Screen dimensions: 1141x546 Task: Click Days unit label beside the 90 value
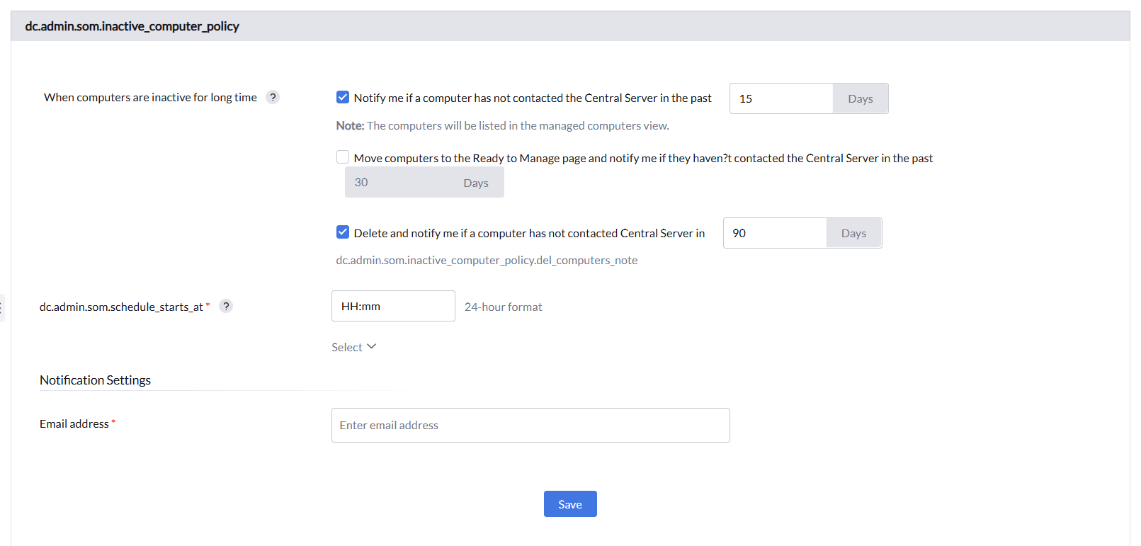point(853,234)
